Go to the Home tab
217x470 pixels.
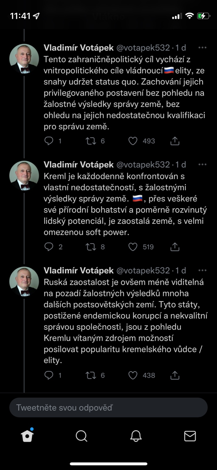click(27, 436)
